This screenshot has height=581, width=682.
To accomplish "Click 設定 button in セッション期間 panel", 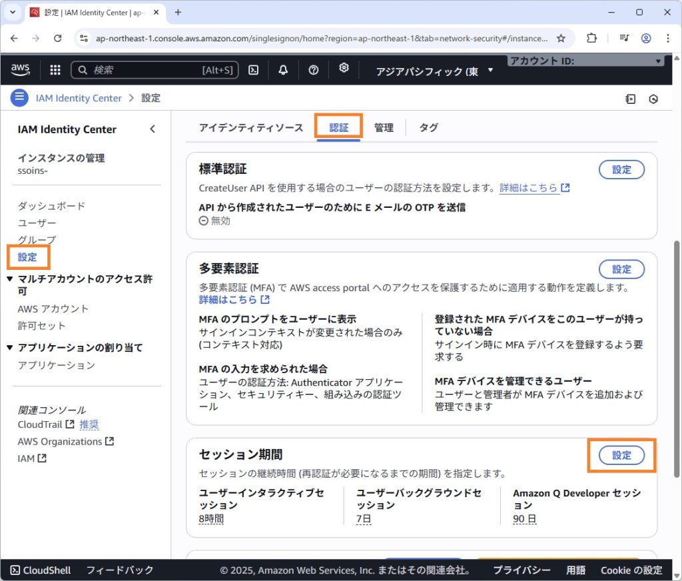I will (621, 455).
